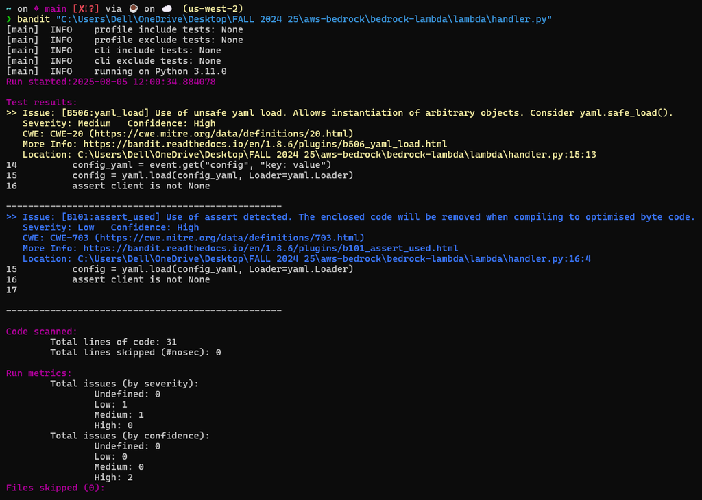Image resolution: width=702 pixels, height=500 pixels.
Task: Select the word 'bandit' in command line
Action: coord(34,19)
